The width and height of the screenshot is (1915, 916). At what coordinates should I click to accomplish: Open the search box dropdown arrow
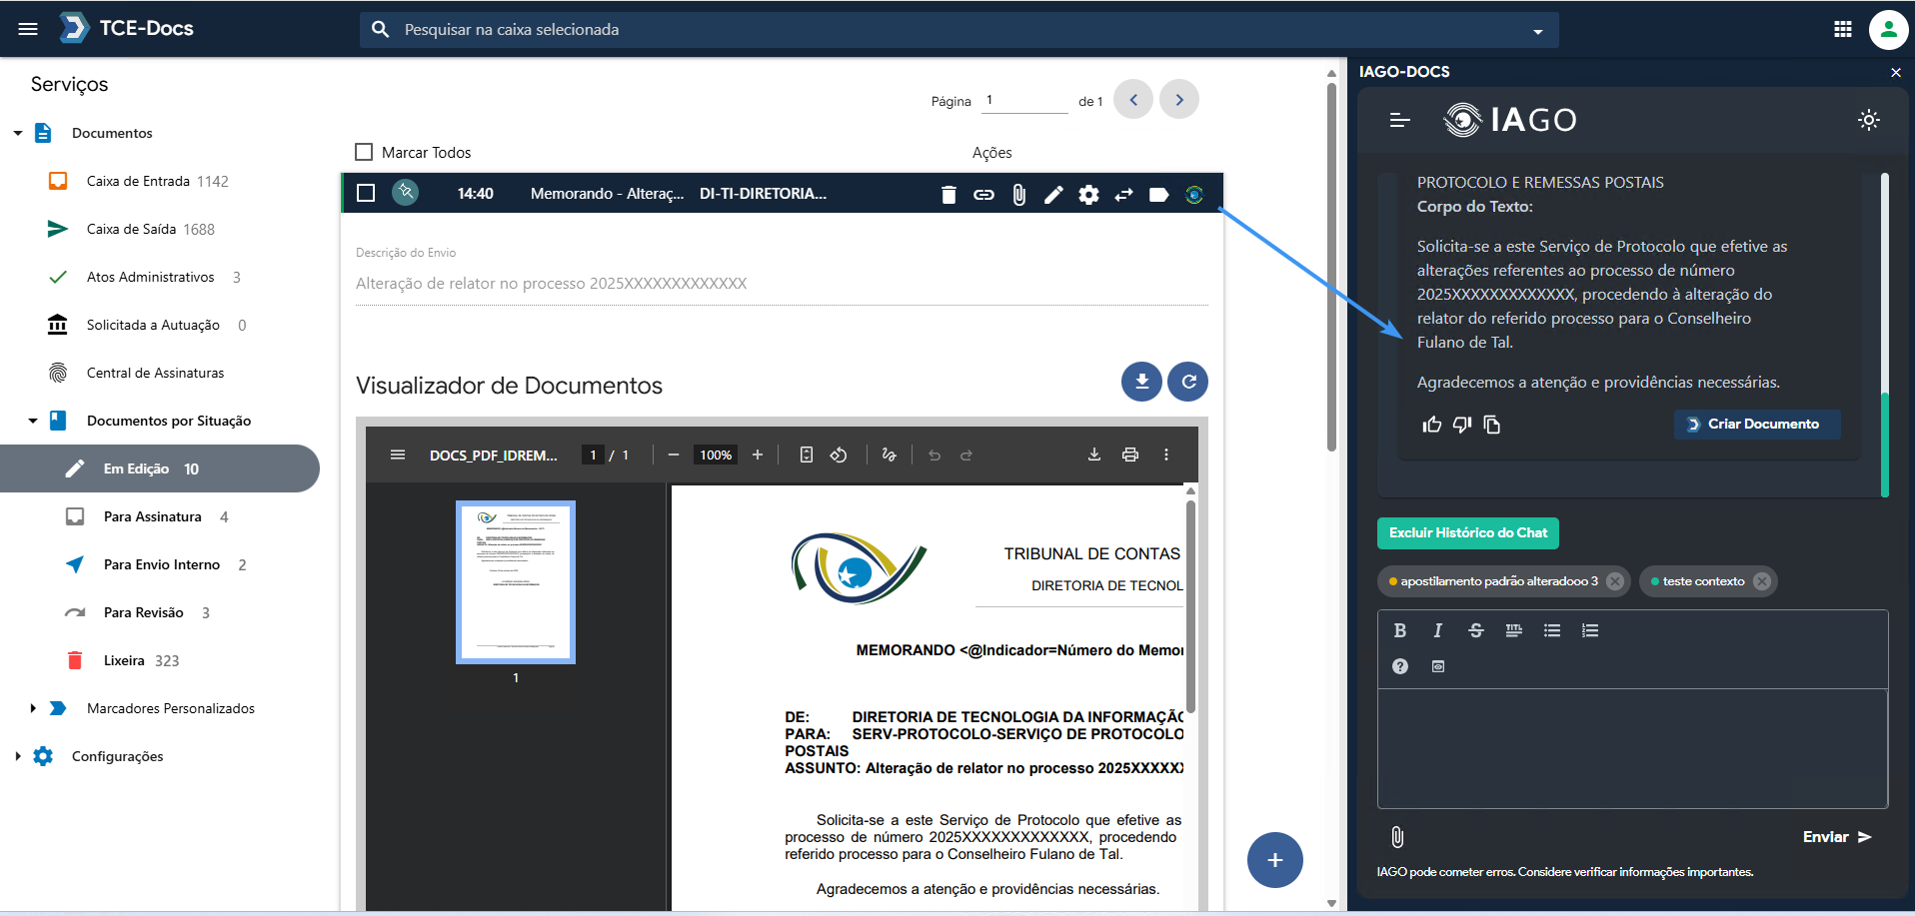pos(1537,31)
